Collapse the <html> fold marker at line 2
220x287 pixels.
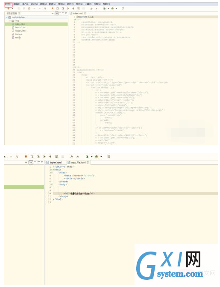click(x=52, y=170)
